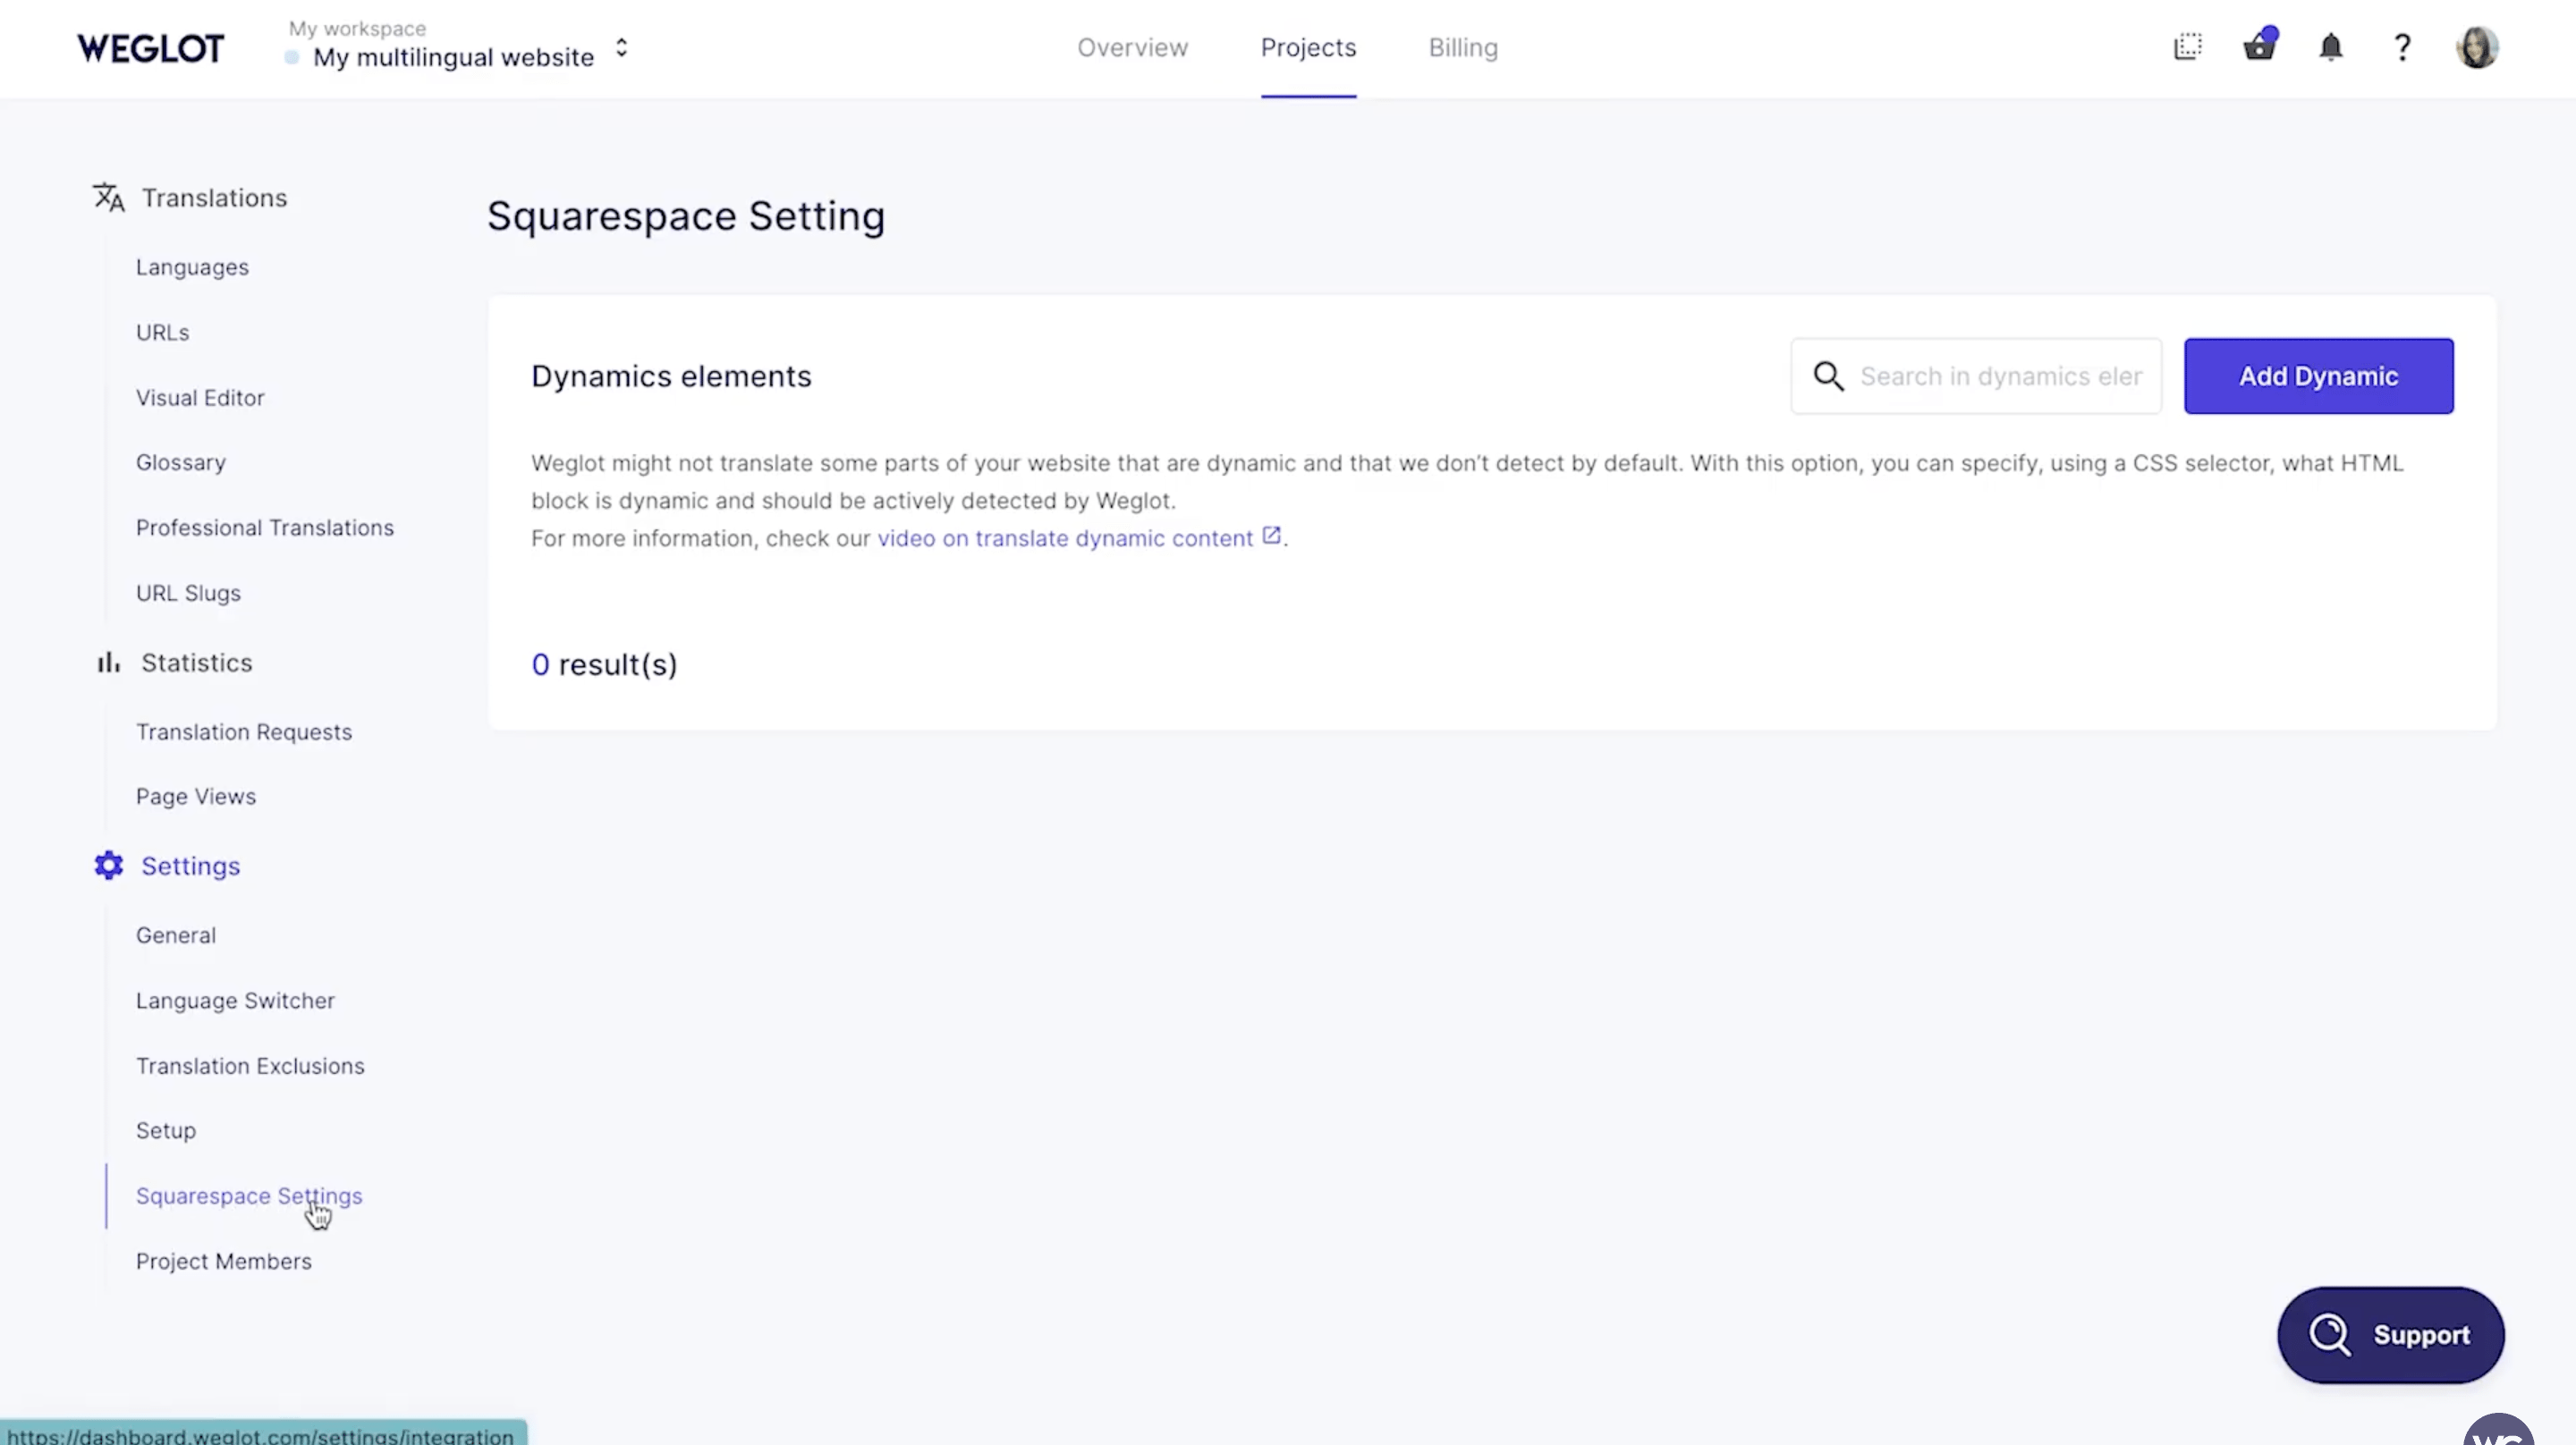Viewport: 2576px width, 1445px height.
Task: Open the Visual Editor
Action: pos(200,397)
